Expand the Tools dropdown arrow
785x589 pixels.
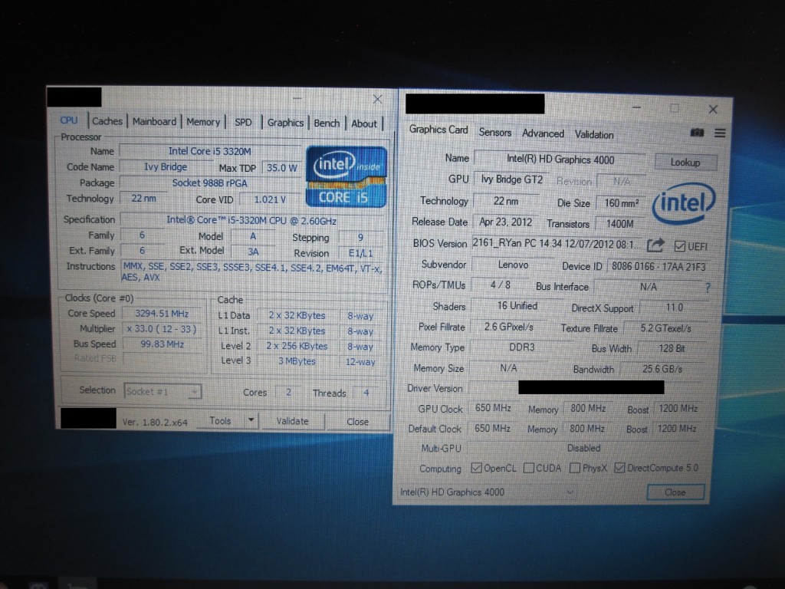pos(251,420)
